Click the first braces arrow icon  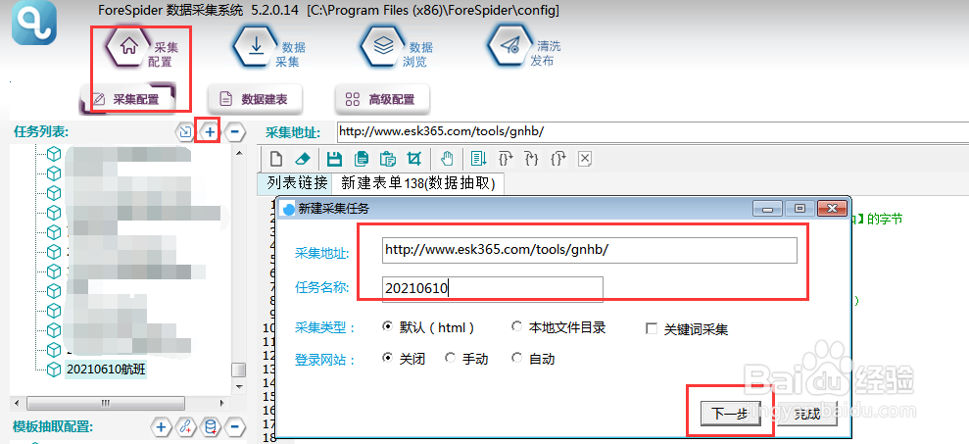coord(507,159)
